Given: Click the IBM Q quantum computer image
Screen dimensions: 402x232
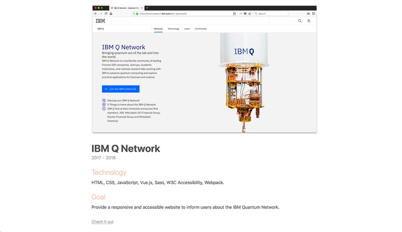Looking at the screenshot, I should click(x=244, y=82).
